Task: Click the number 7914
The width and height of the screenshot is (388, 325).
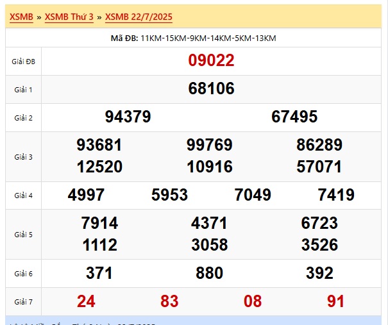Action: coord(99,223)
